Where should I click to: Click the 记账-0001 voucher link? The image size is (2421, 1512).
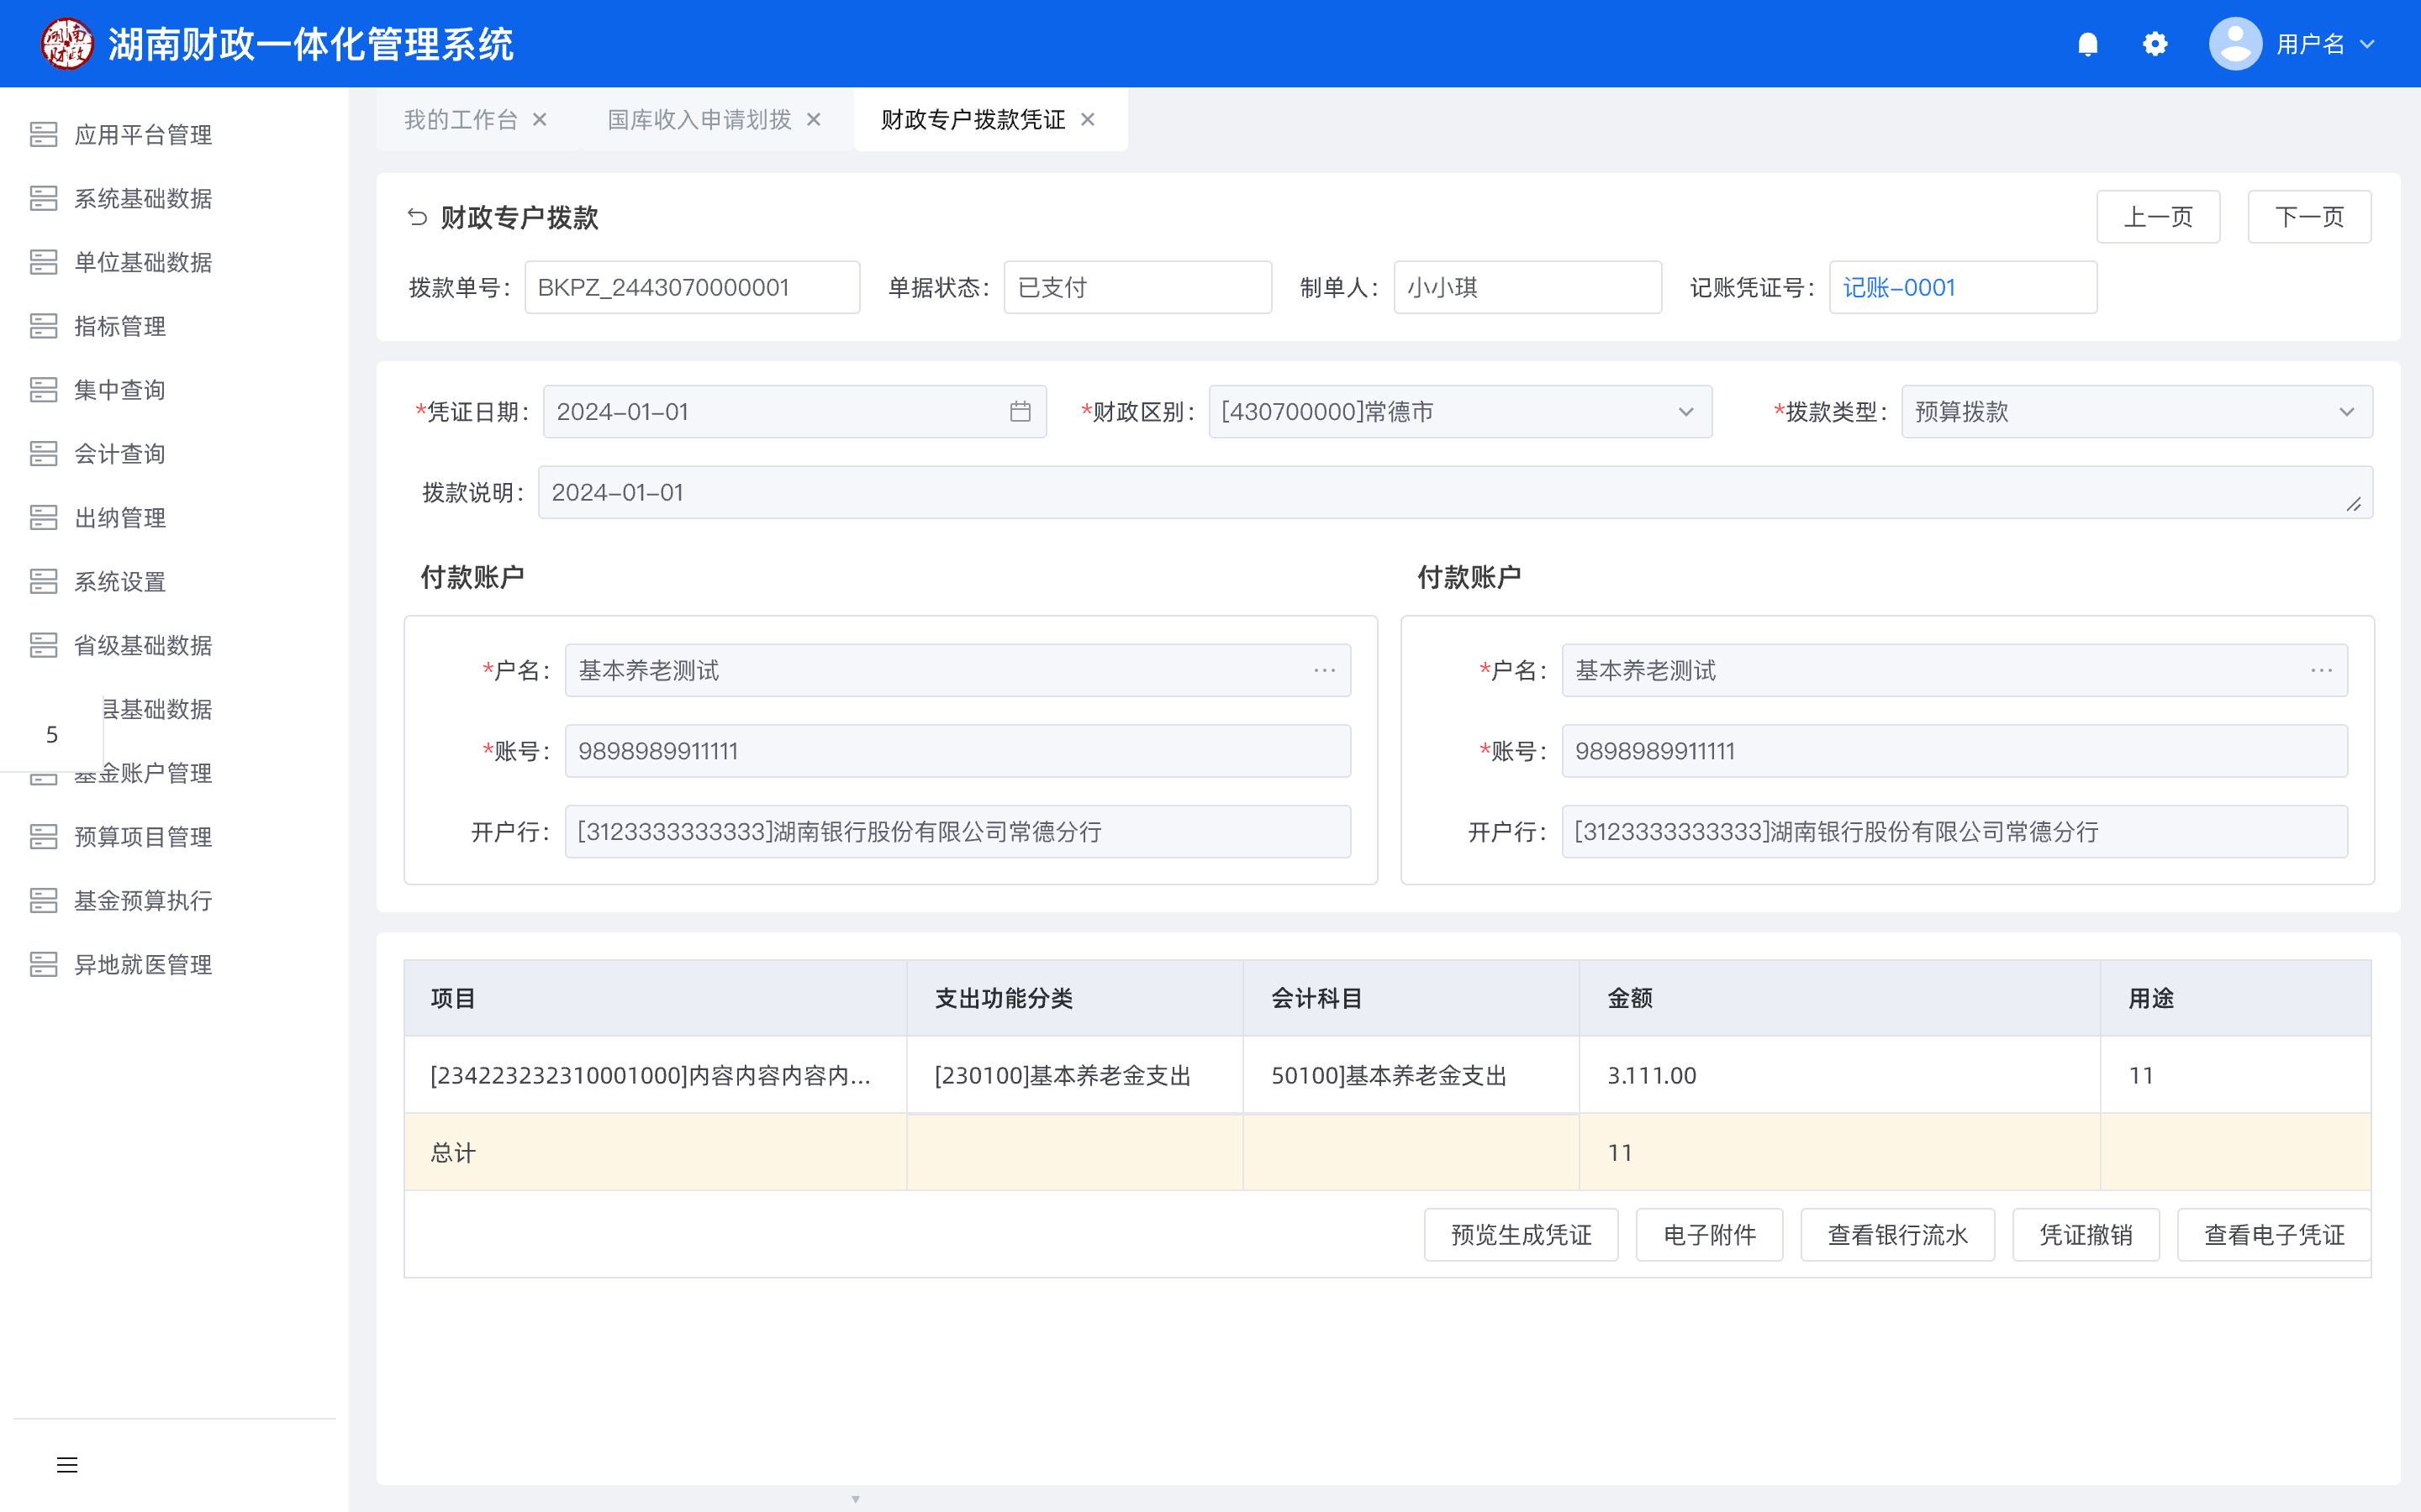tap(1899, 288)
